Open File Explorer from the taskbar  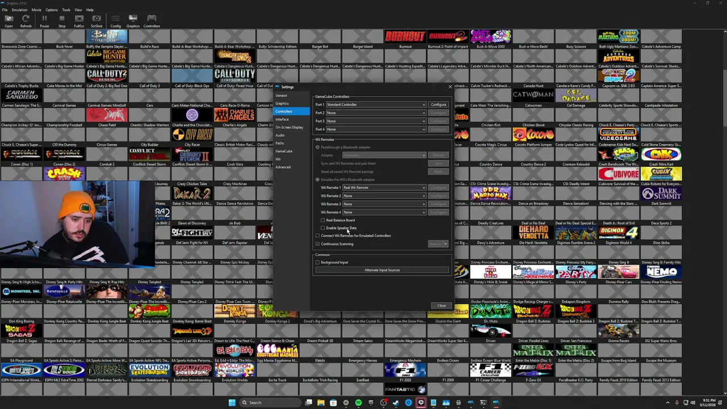(321, 403)
